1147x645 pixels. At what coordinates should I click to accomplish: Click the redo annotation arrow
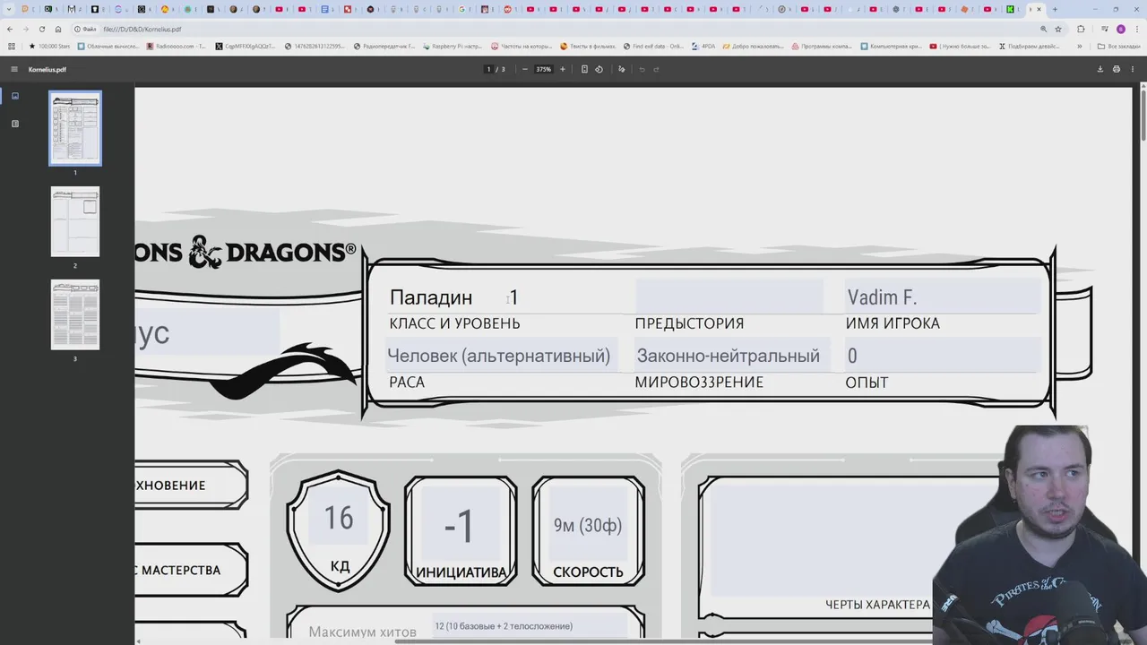pyautogui.click(x=656, y=69)
